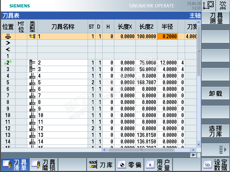Screen dimensions: 230x172
Task: Open the machine position icon at top right
Action: [209, 5]
